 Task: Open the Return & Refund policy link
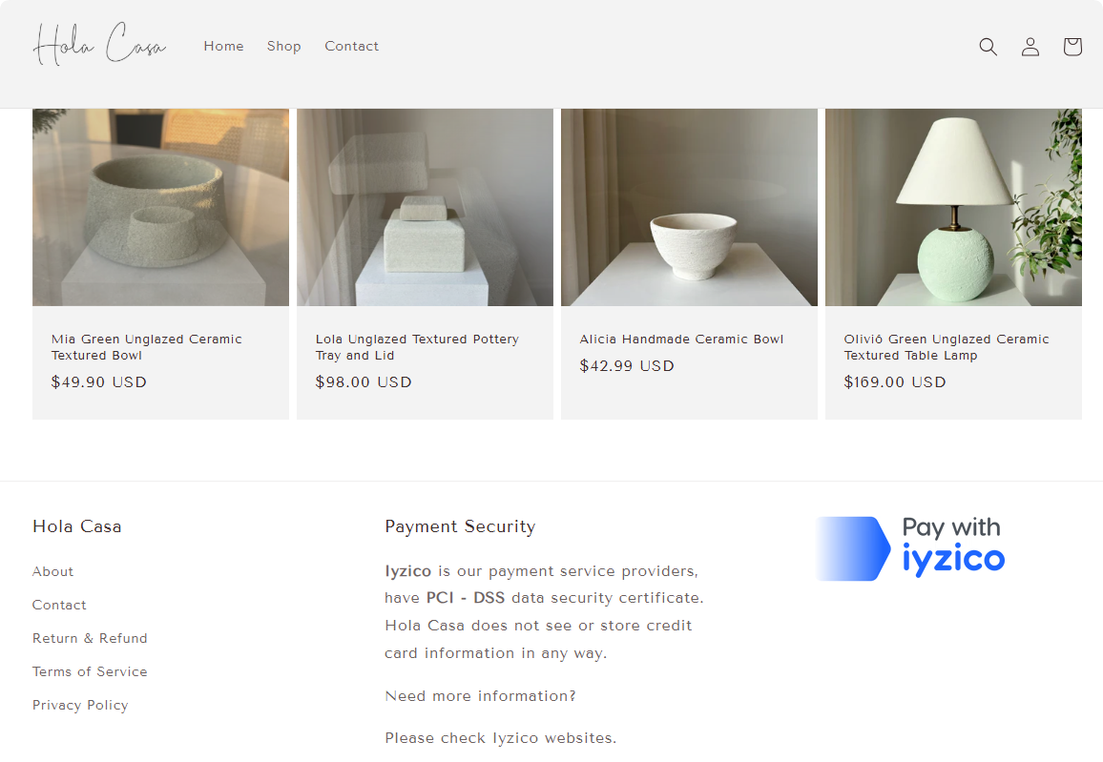90,638
